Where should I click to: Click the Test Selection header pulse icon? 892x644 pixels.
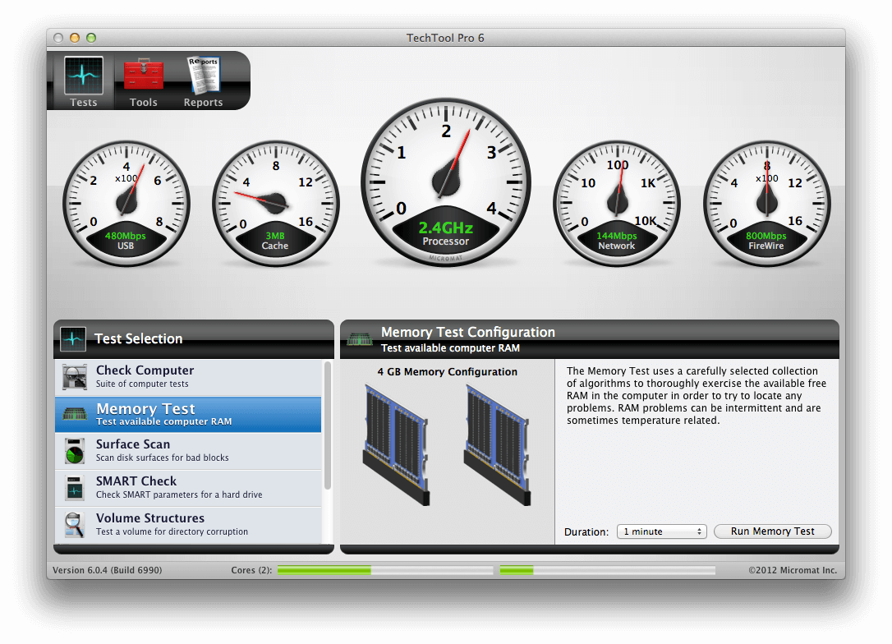(x=73, y=338)
